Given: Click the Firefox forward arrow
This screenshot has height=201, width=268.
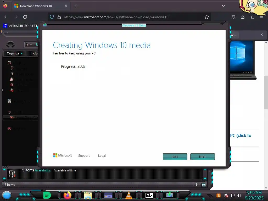Looking at the screenshot, I should tap(16, 17).
